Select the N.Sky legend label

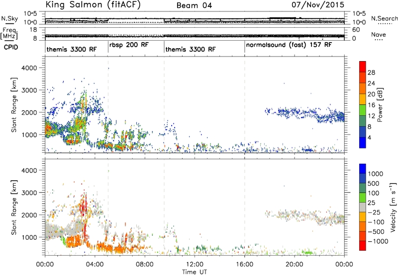point(9,18)
